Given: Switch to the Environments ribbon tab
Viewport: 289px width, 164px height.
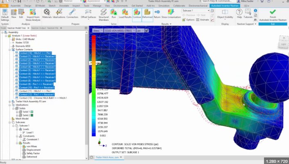Looking at the screenshot, I should pos(120,6).
